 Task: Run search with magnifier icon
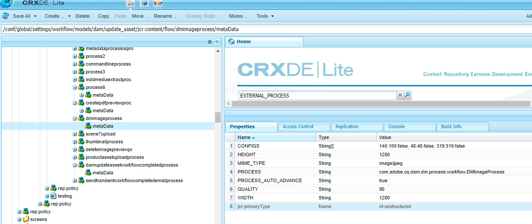click(407, 95)
